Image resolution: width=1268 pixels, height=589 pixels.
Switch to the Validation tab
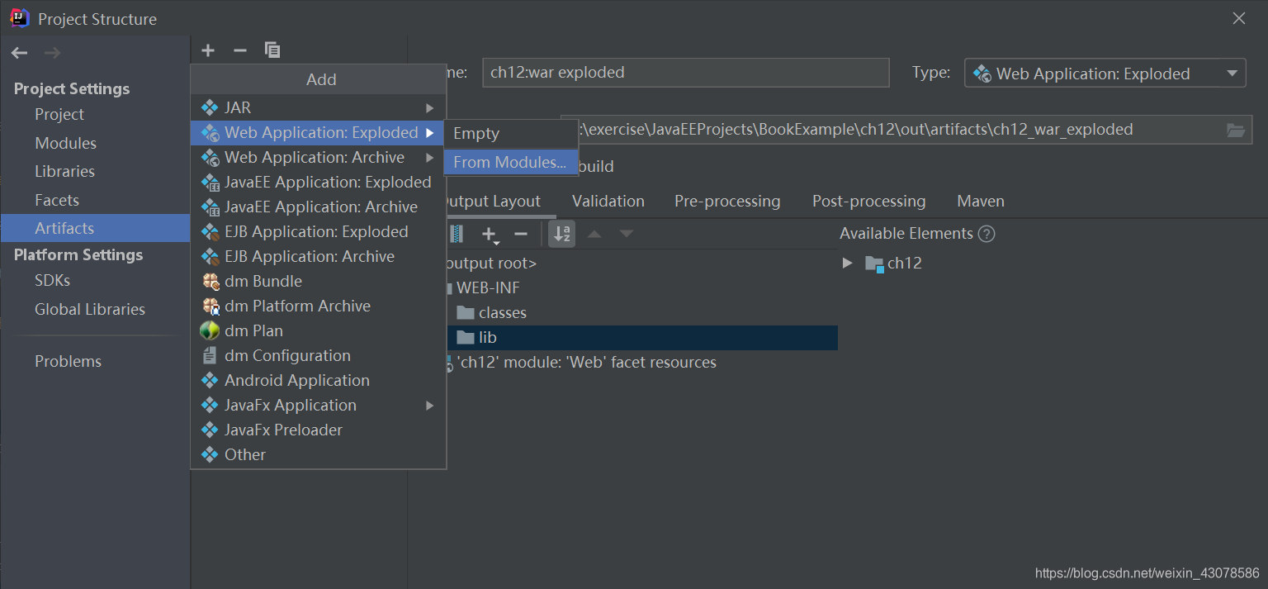click(608, 201)
